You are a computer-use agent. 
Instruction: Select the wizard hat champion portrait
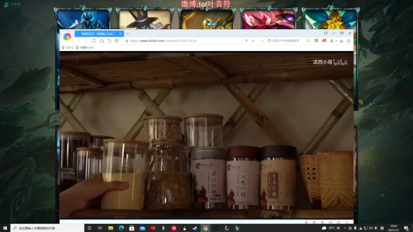145,19
